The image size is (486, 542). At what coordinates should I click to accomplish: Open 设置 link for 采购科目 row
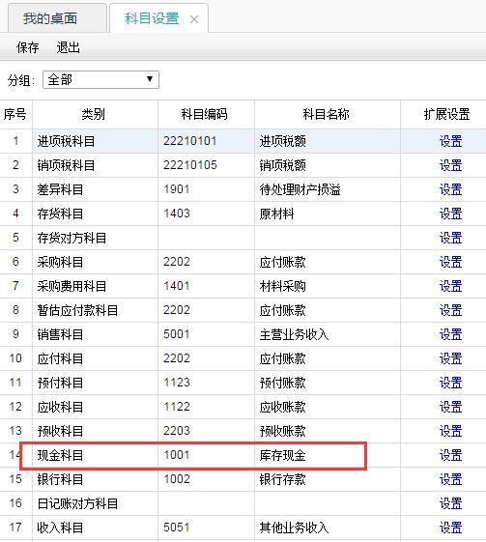[x=450, y=262]
